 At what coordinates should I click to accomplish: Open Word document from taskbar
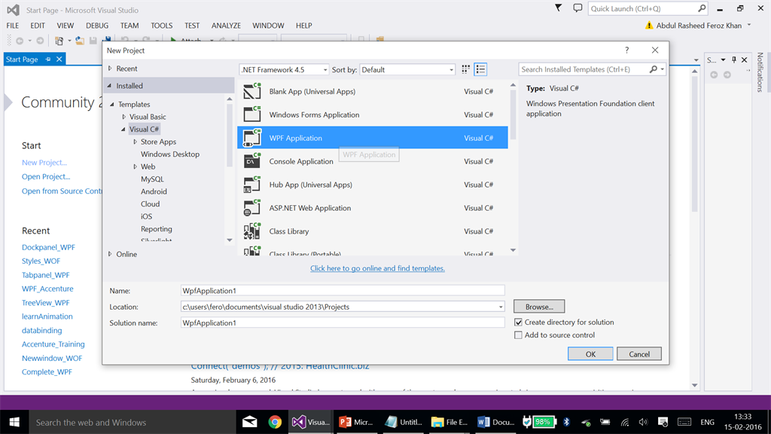(495, 422)
